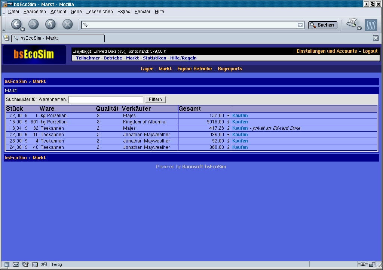The image size is (383, 270).
Task: Click Kaufen for 601 kg Porzellan
Action: point(240,122)
